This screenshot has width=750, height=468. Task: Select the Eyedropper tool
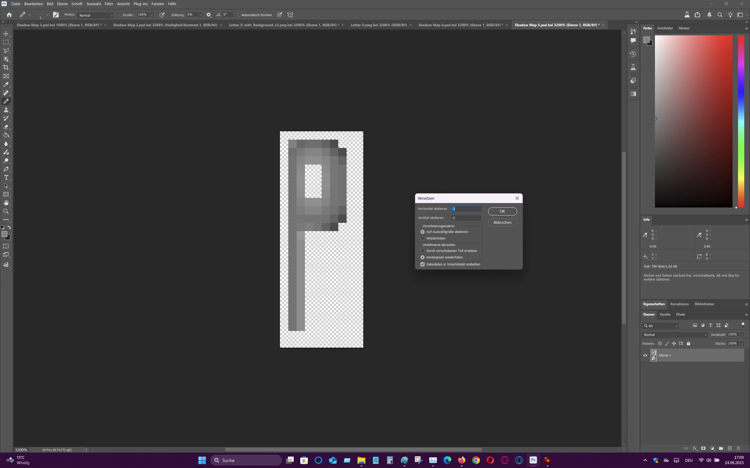(x=6, y=84)
